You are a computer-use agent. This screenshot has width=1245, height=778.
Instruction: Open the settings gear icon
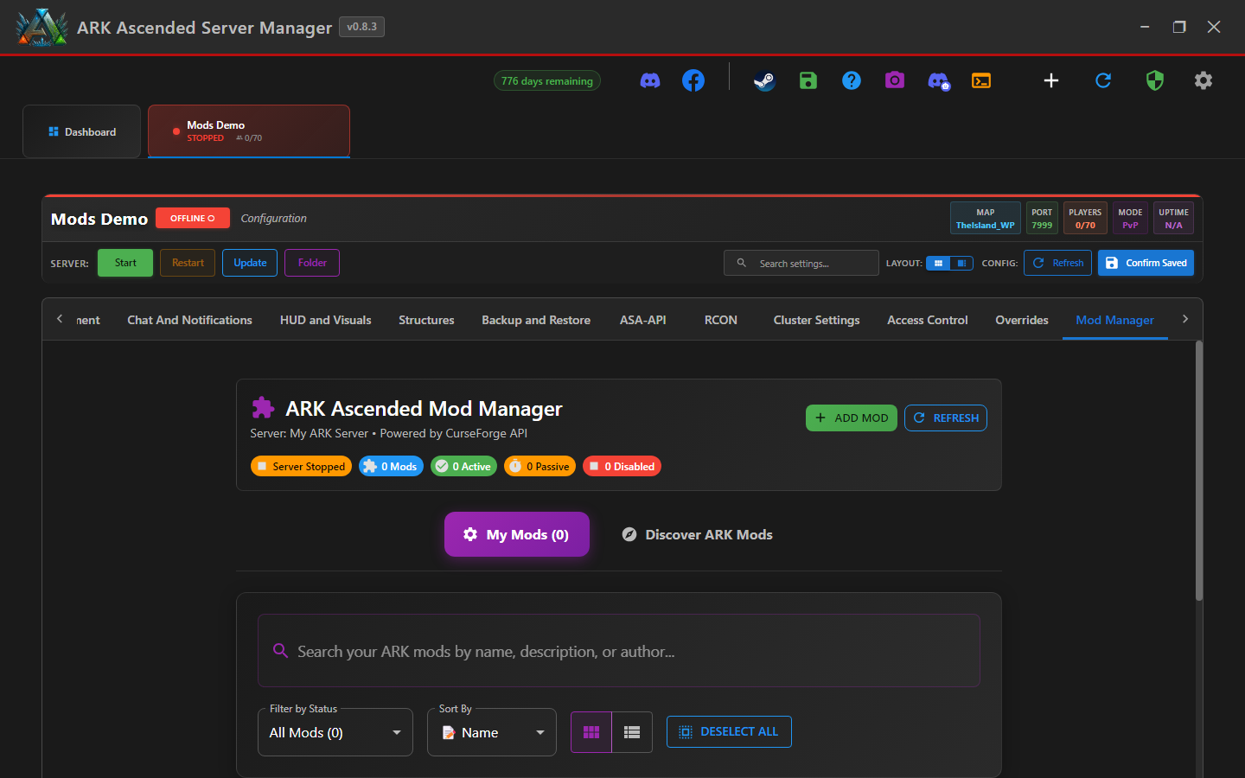1203,80
